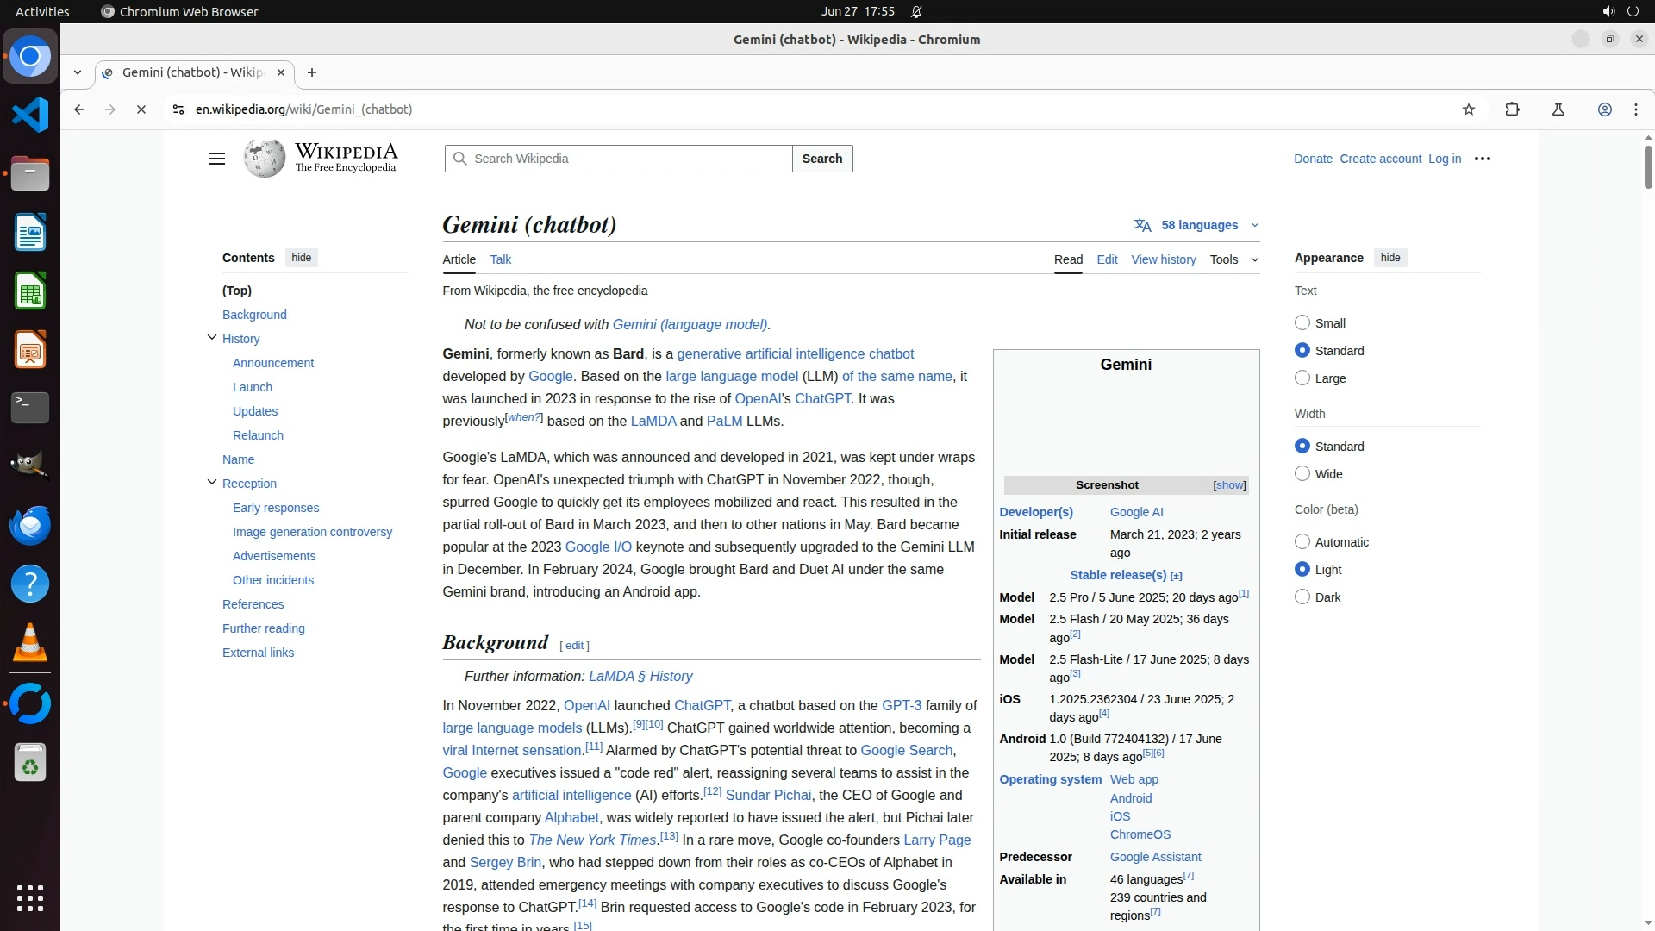The image size is (1655, 931).
Task: Click the Chrome Labs flask icon
Action: click(x=1558, y=109)
